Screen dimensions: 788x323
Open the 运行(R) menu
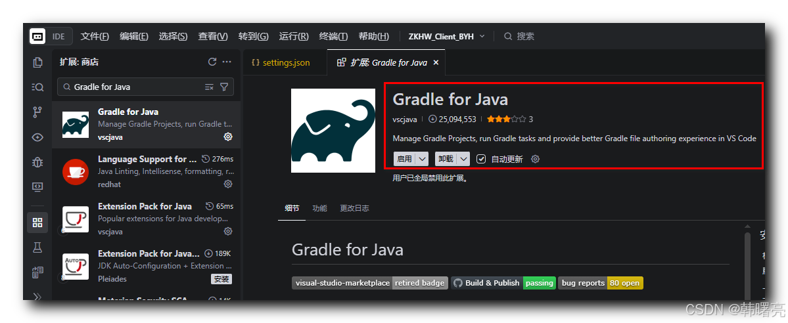pyautogui.click(x=294, y=36)
